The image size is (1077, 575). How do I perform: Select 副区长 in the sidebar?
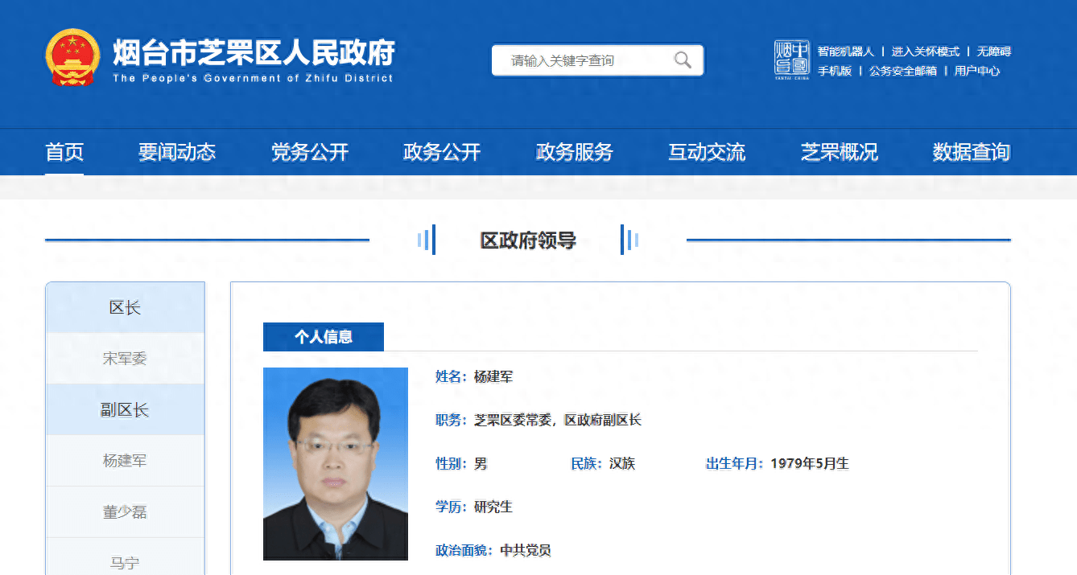125,410
